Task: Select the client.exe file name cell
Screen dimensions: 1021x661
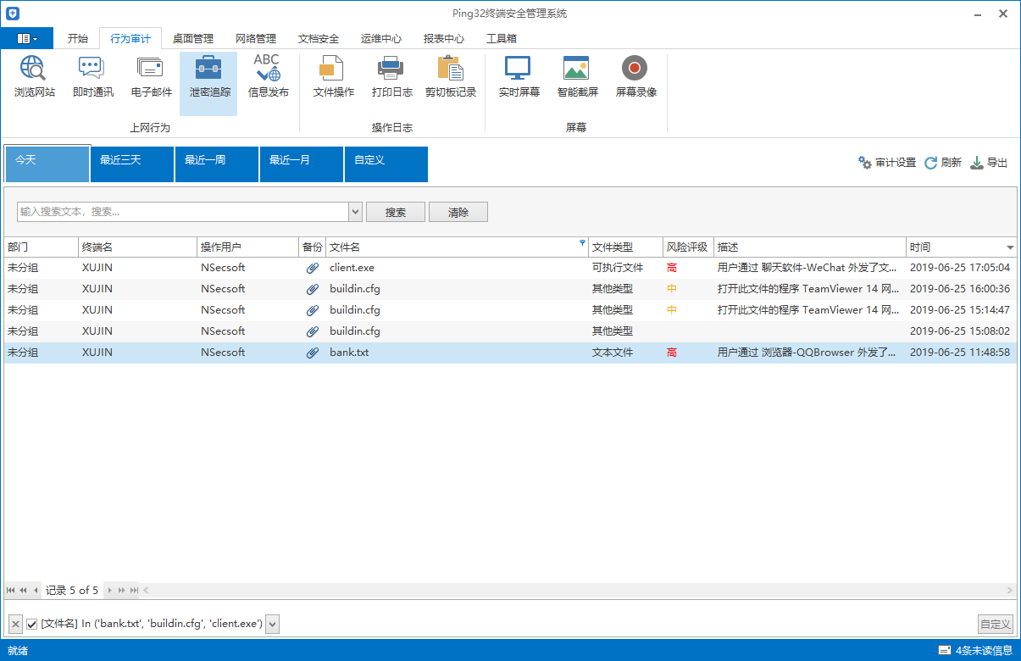Action: tap(457, 268)
